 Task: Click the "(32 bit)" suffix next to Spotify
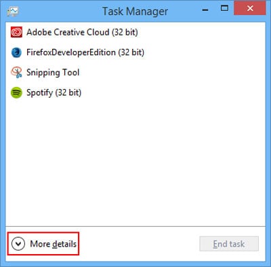(68, 92)
